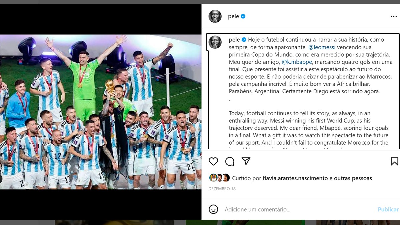Click pele username in caption
The image size is (400, 225).
pyautogui.click(x=234, y=40)
